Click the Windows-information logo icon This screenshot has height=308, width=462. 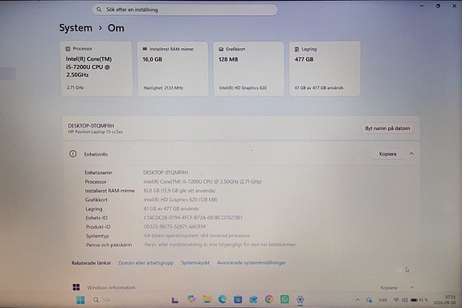point(76,287)
